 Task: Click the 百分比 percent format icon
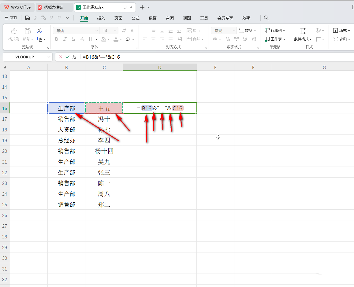[x=228, y=39]
